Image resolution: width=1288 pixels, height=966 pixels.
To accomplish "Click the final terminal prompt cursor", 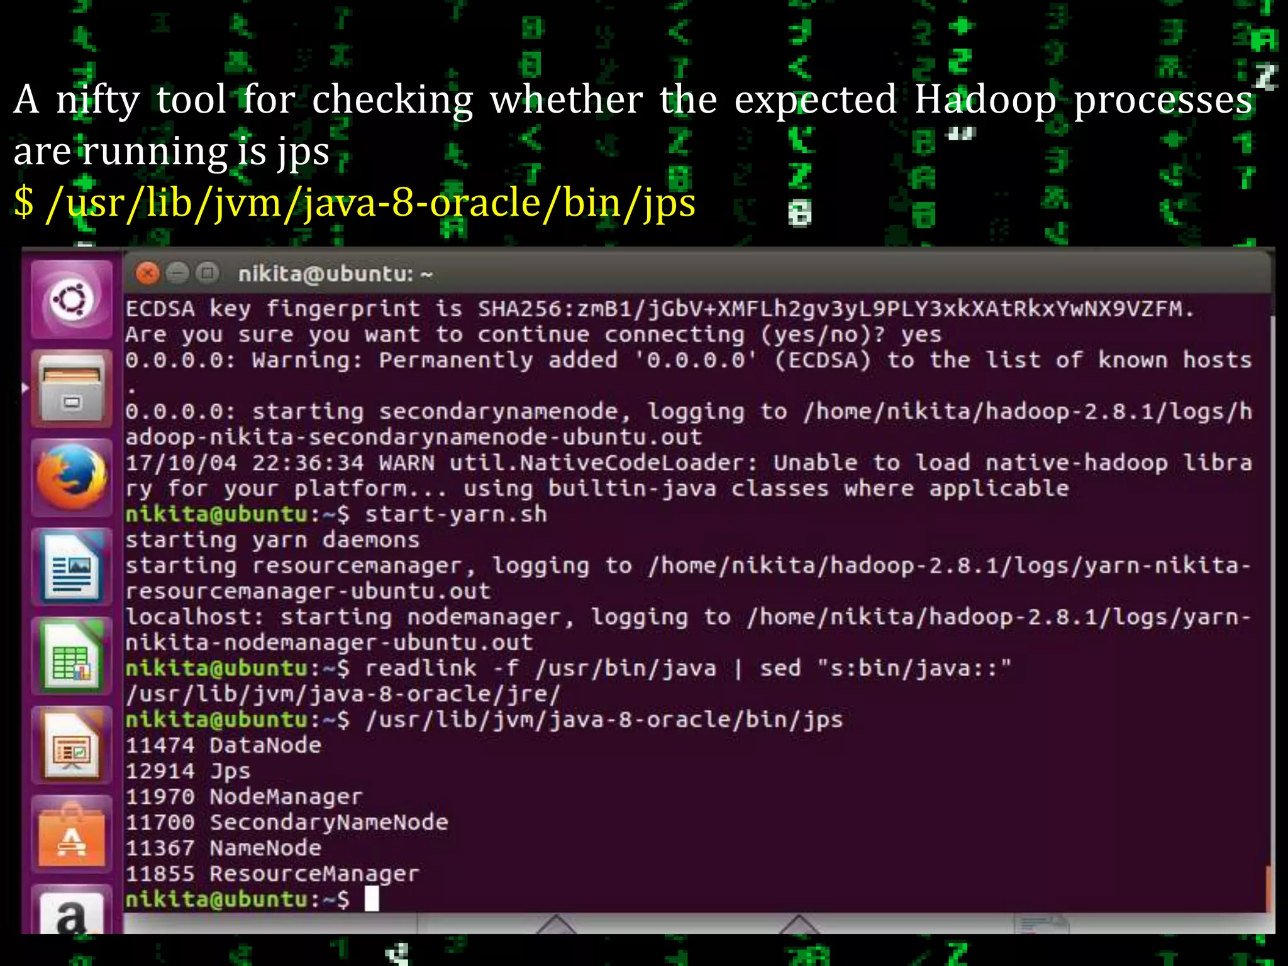I will 372,899.
